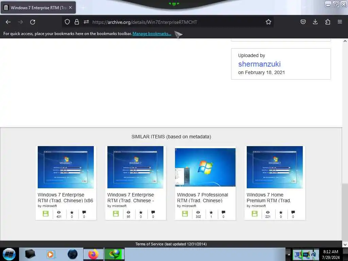Click software floppy icon on 95-views item
348x261 pixels.
(116, 214)
